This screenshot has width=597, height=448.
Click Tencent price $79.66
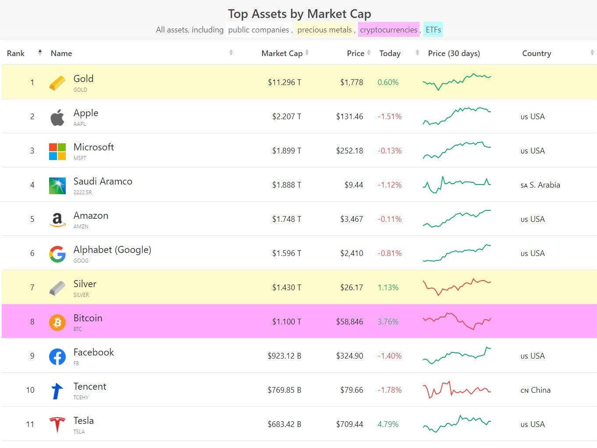pos(352,390)
